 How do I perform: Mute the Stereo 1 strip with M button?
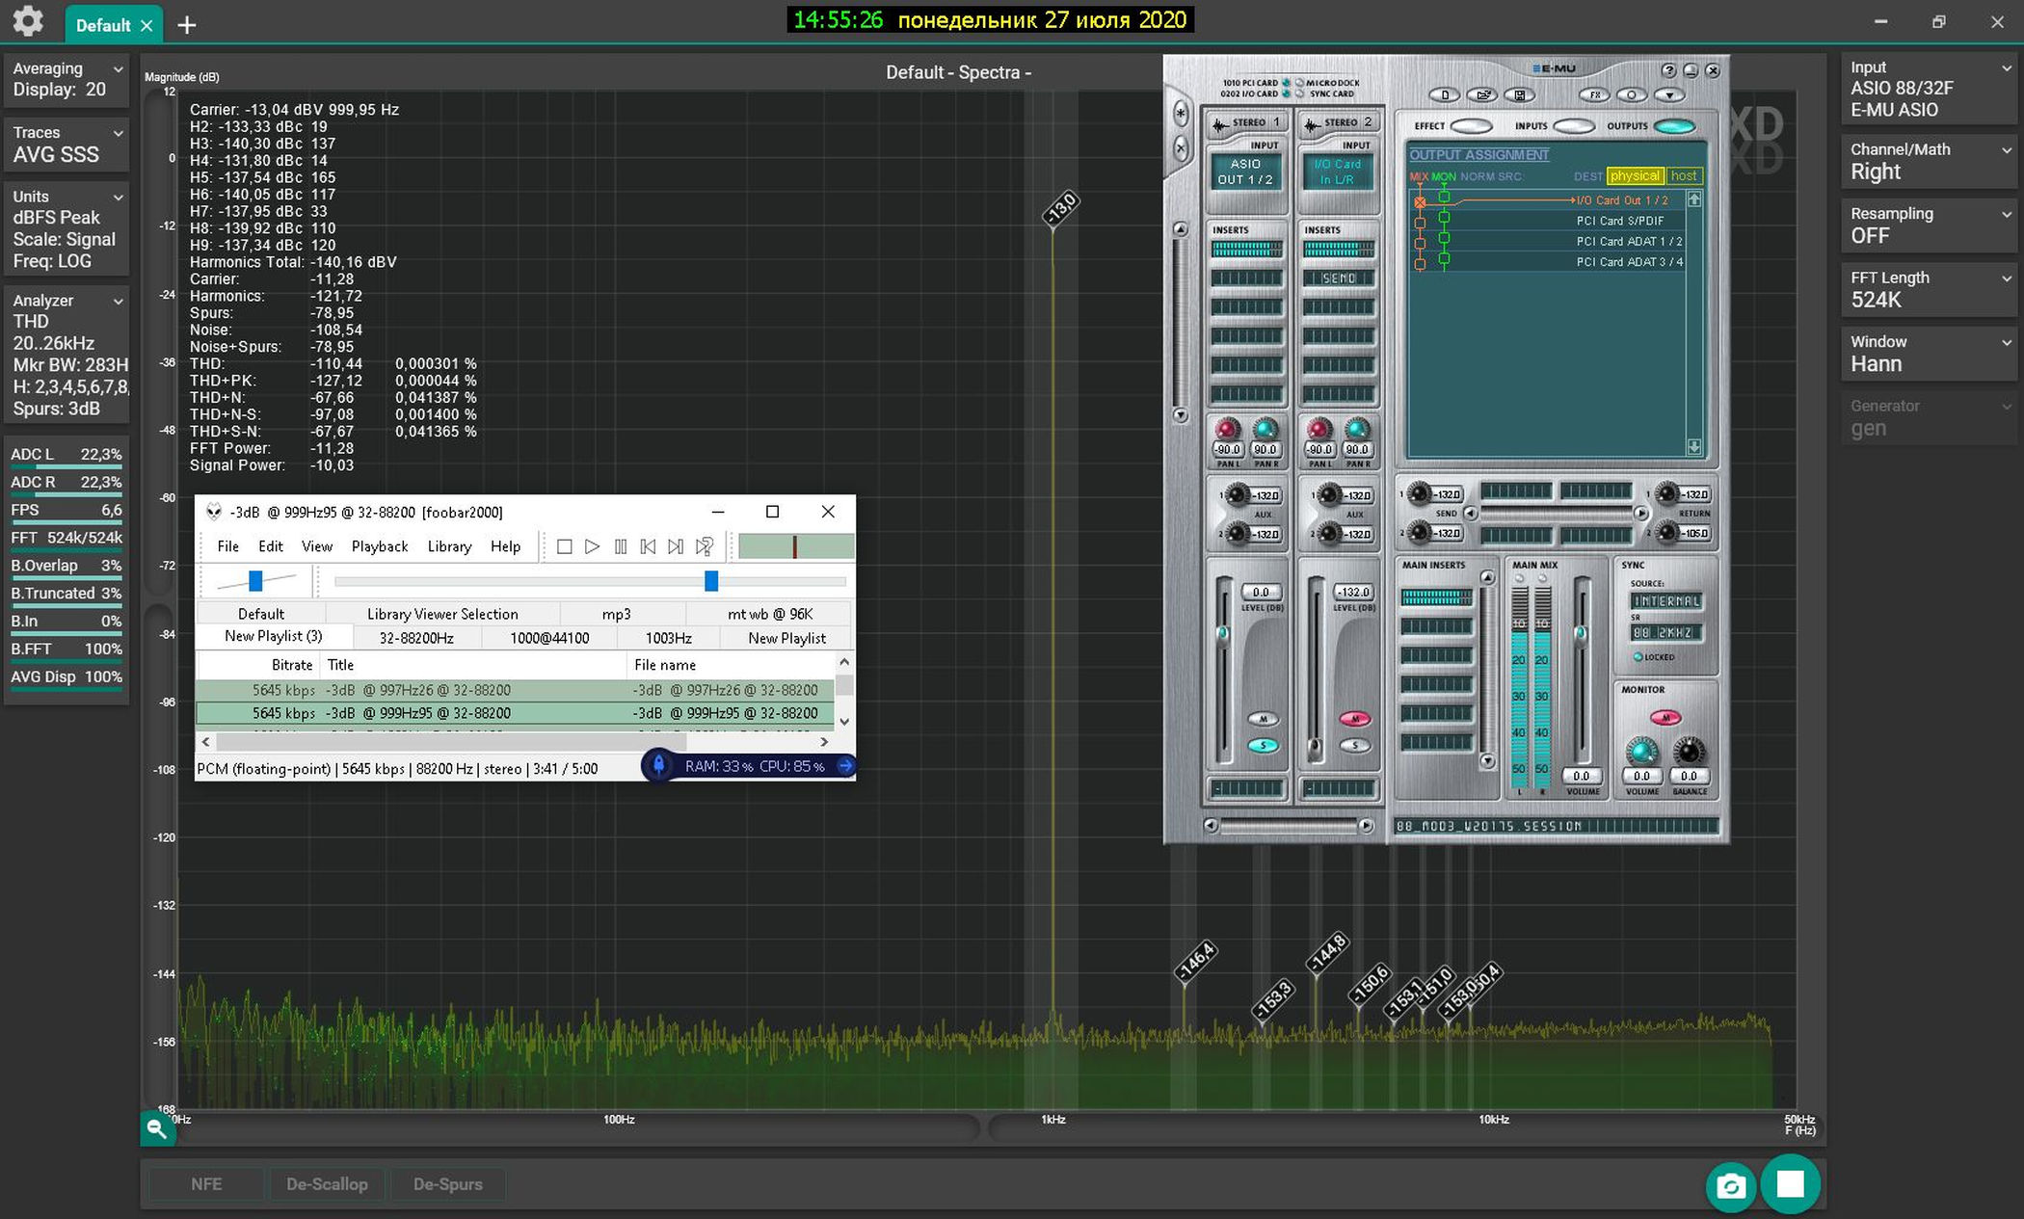pos(1263,719)
